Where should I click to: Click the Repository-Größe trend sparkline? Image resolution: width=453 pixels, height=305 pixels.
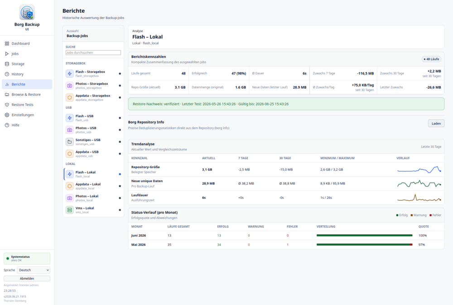tap(419, 169)
